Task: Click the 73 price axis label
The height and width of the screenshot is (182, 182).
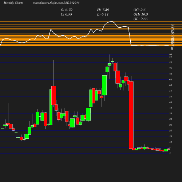Action: pyautogui.click(x=171, y=74)
